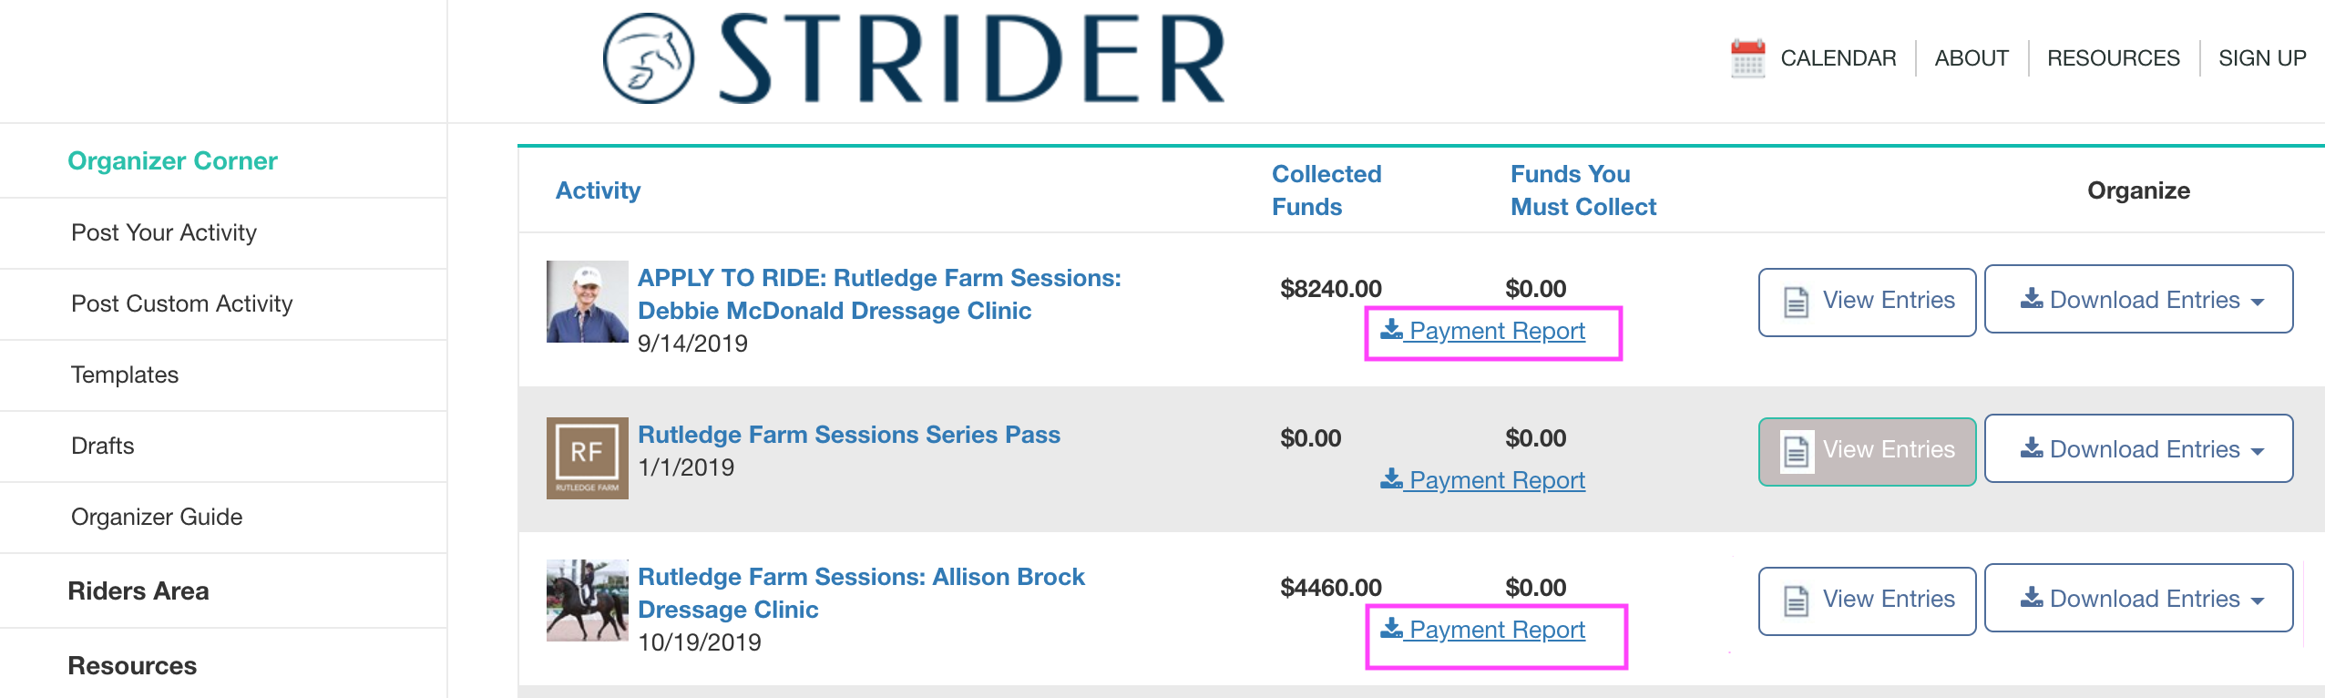Go to SIGN UP in top navigation
This screenshot has width=2325, height=698.
(x=2262, y=58)
